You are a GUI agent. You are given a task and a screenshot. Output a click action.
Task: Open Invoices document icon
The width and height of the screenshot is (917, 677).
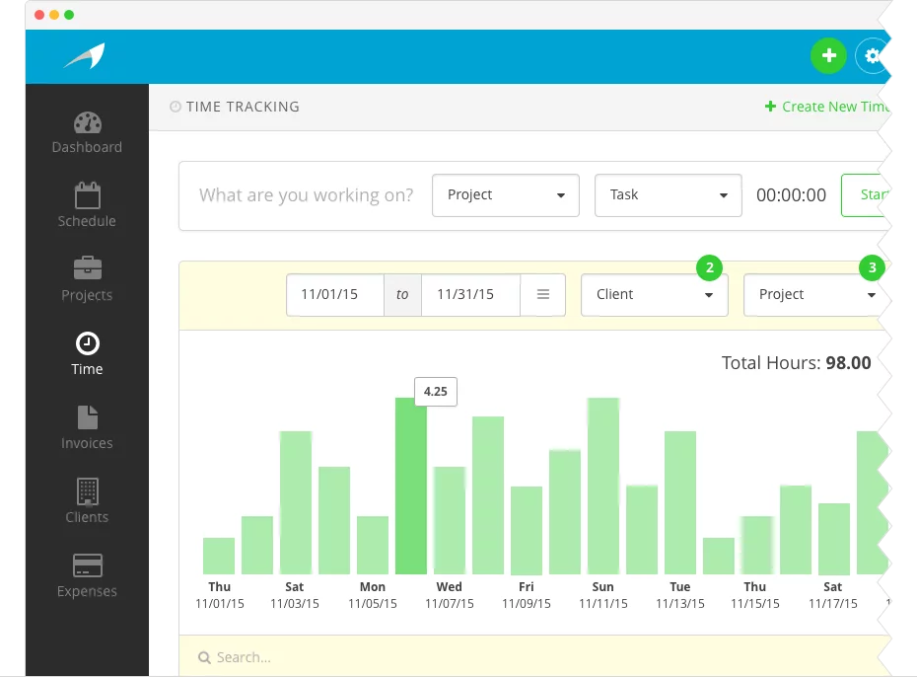87,417
